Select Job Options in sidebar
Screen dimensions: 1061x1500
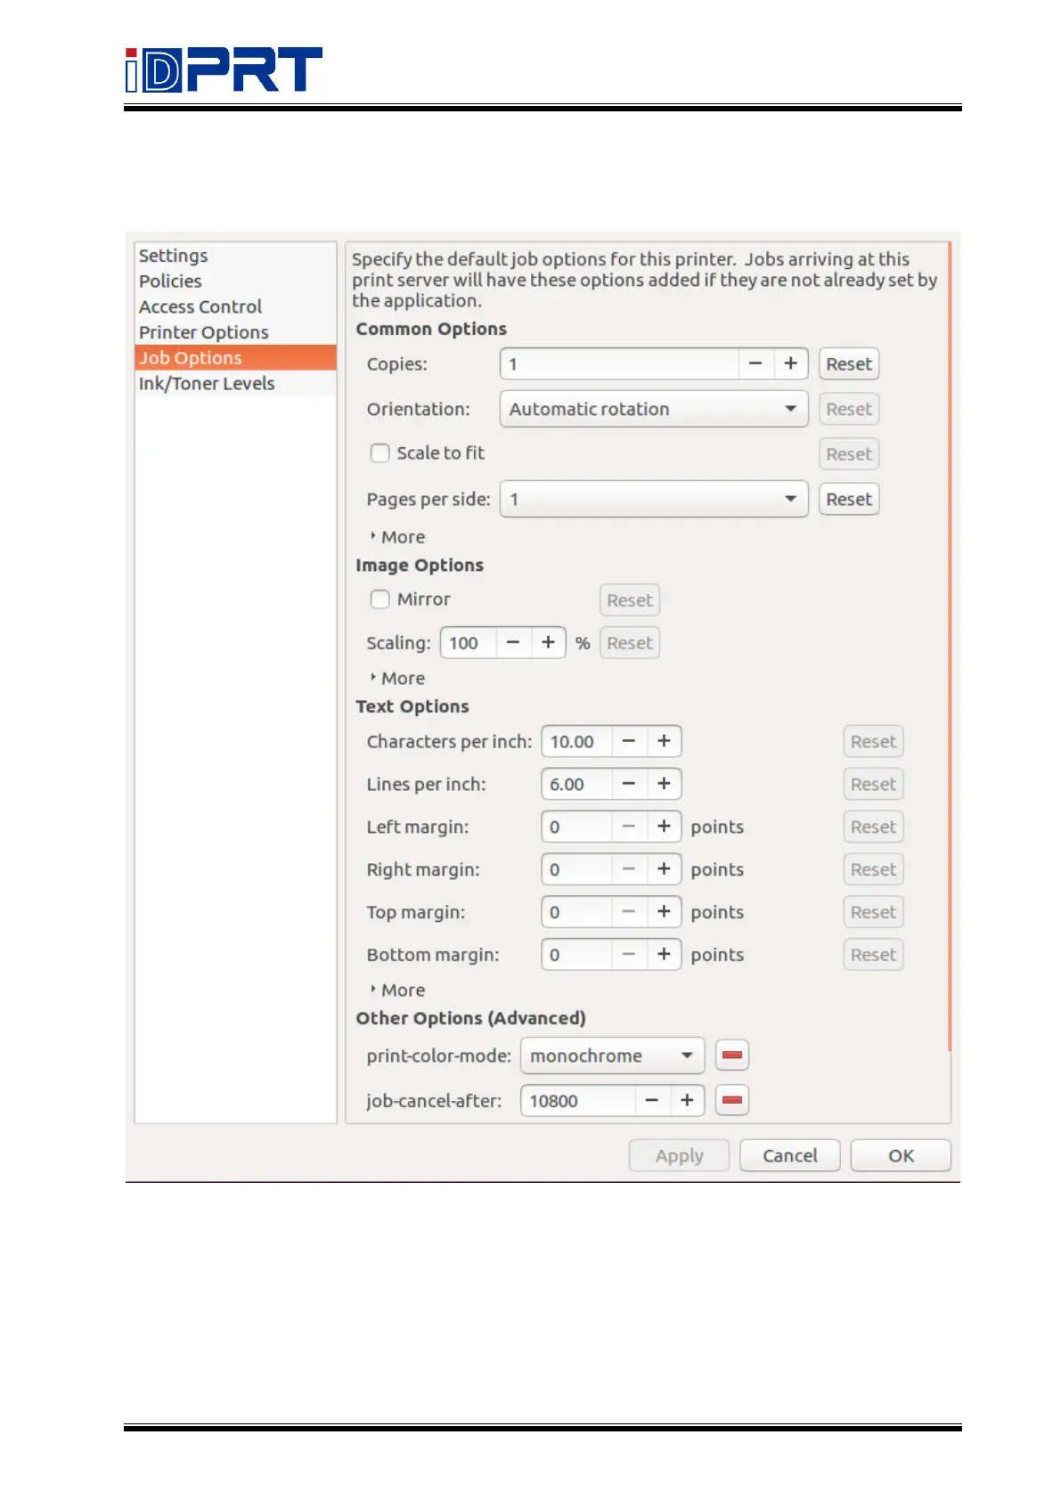click(x=235, y=358)
